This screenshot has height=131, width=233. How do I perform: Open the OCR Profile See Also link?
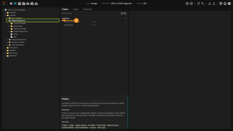(x=101, y=125)
